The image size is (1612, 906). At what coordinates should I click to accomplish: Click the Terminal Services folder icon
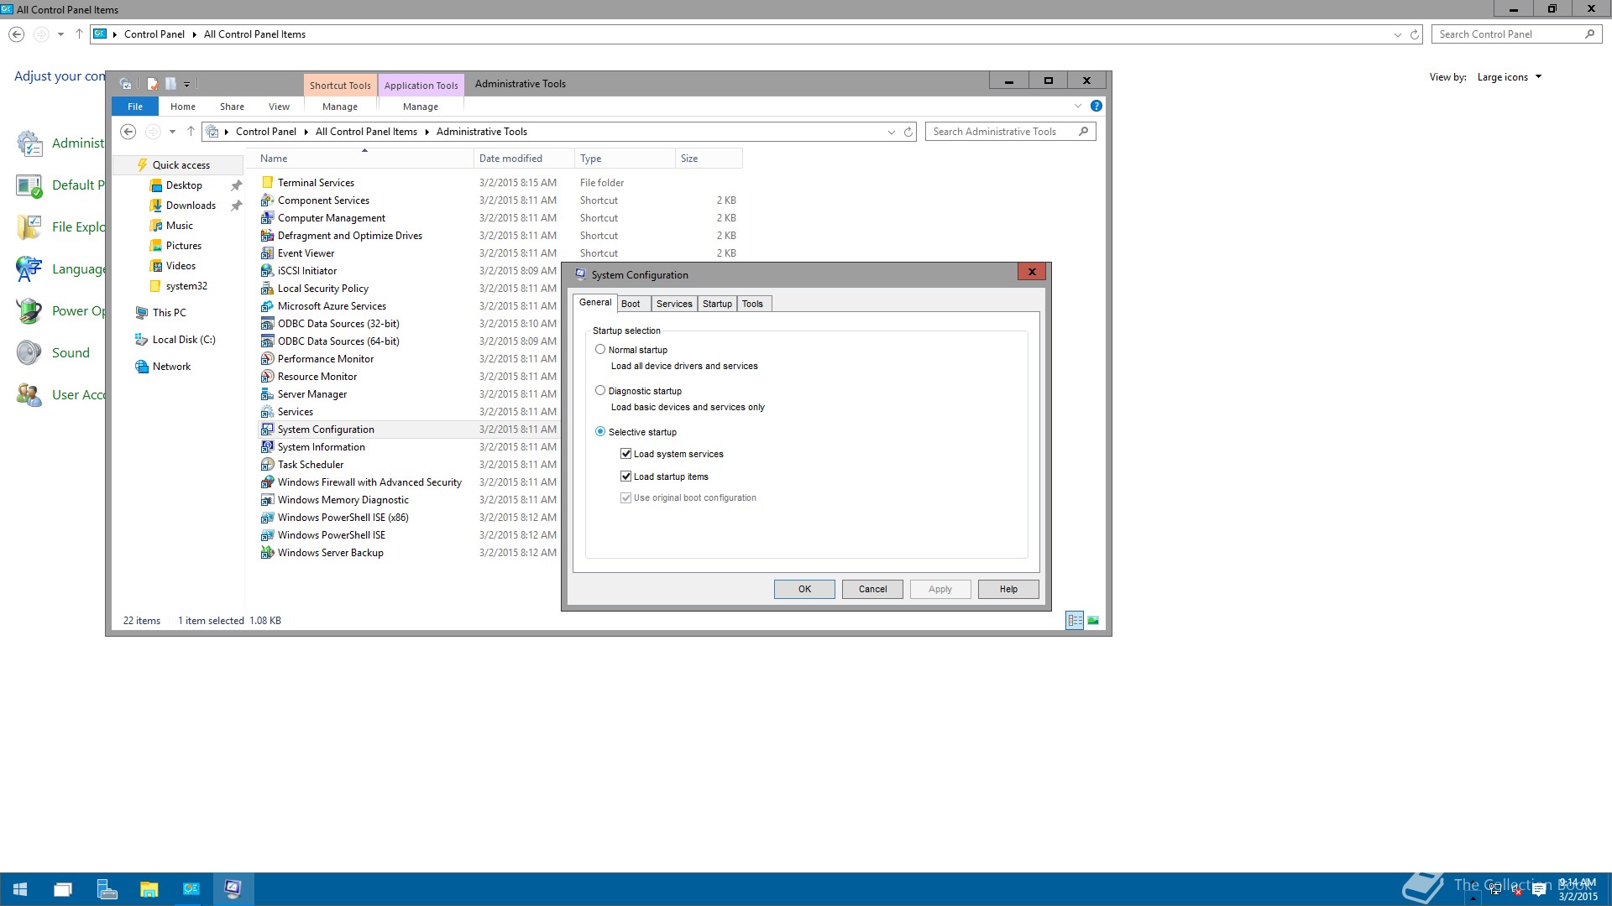[267, 183]
